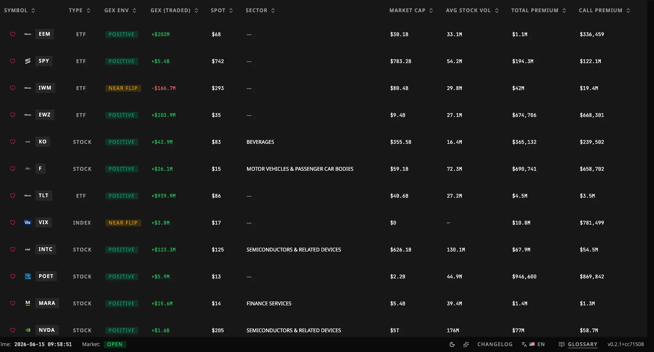This screenshot has width=654, height=352.
Task: Click FINANCE SERVICES sector cell
Action: pyautogui.click(x=269, y=304)
